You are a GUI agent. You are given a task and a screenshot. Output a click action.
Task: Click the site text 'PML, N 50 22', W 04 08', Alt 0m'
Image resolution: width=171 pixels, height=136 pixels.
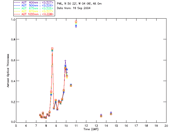pos(79,4)
